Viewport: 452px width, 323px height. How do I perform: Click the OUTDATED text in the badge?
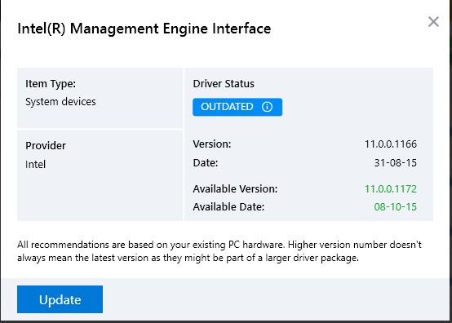[227, 107]
